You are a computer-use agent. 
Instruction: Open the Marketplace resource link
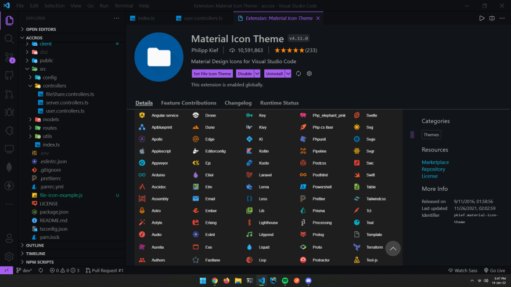(x=435, y=162)
